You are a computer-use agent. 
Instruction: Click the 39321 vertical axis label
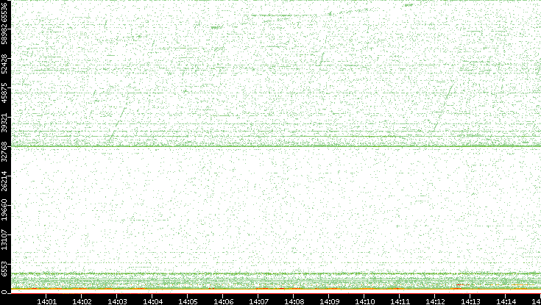tap(4, 122)
